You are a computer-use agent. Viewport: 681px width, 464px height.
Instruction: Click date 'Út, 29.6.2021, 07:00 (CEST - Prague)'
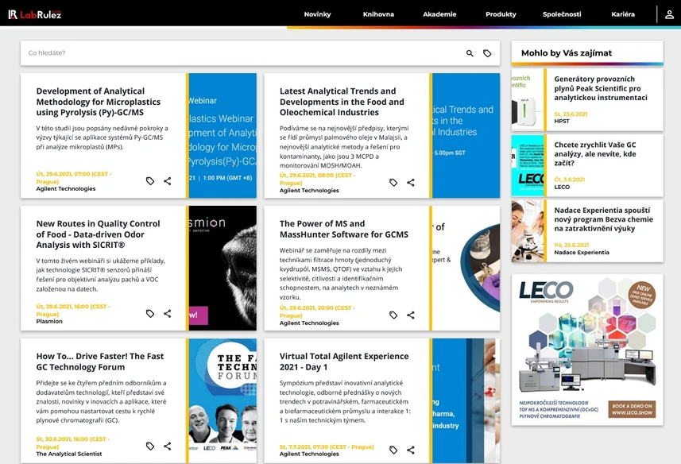point(74,177)
